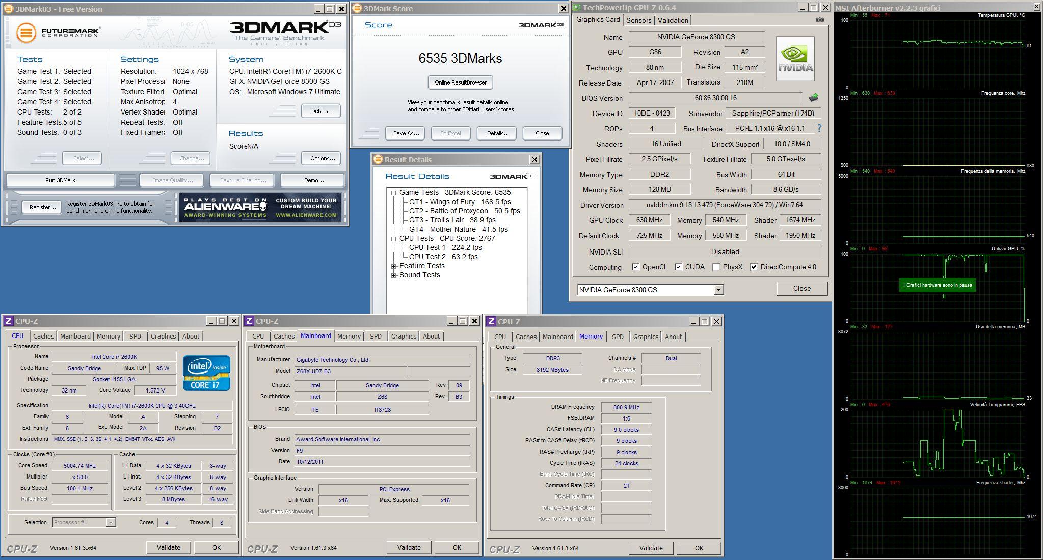
Task: Click the CPU-Z Memory window title icon
Action: tap(491, 321)
